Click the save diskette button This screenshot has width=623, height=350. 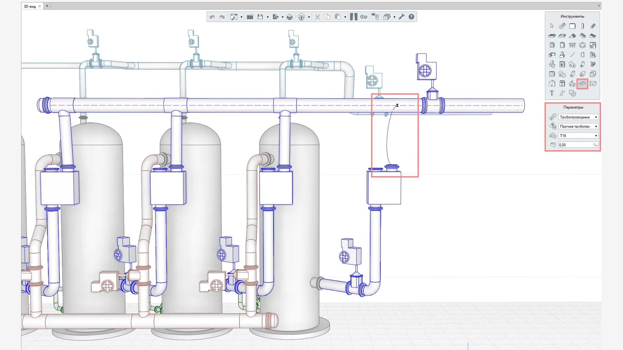(260, 17)
